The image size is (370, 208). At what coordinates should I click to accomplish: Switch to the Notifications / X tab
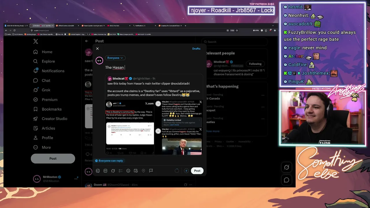144,26
